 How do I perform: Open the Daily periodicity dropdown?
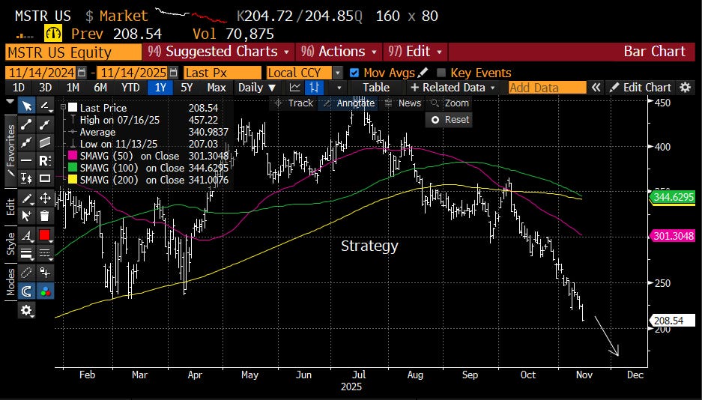(257, 87)
